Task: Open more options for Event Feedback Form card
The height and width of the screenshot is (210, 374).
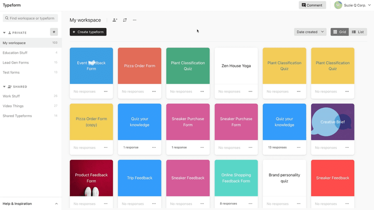Action: 106,91
